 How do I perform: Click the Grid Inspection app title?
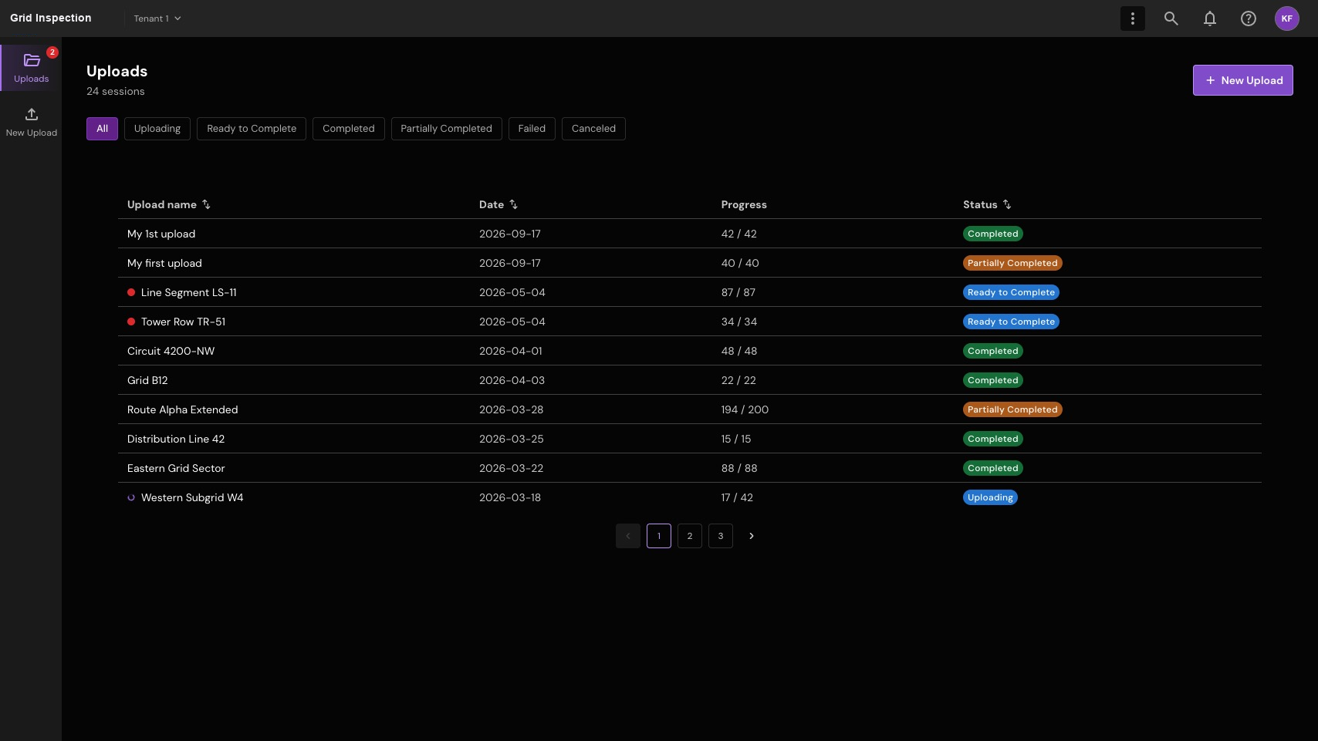(x=50, y=18)
